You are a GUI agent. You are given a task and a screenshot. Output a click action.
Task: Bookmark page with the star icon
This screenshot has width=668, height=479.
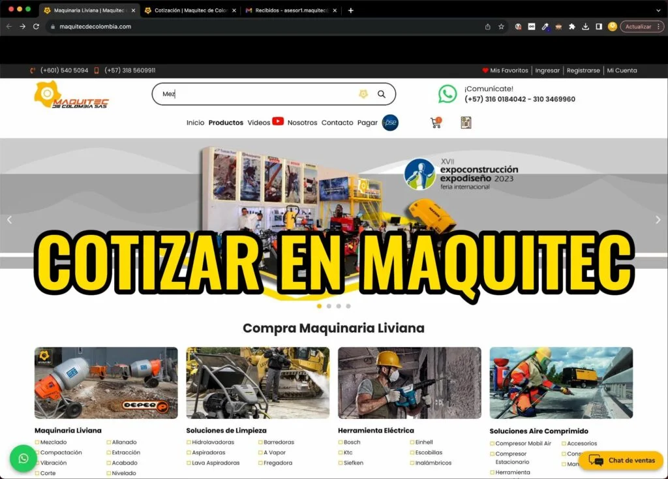pos(501,27)
